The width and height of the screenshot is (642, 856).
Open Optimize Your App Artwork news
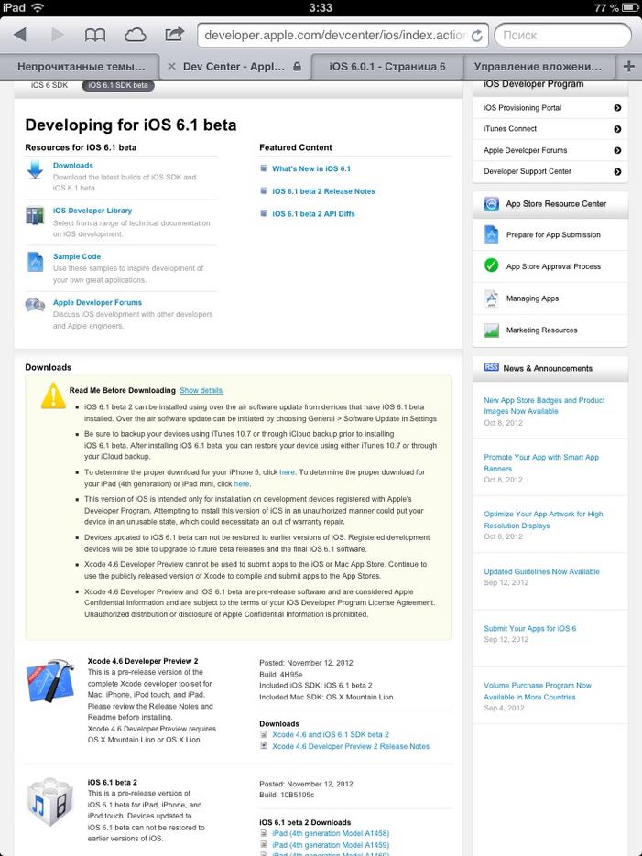pyautogui.click(x=543, y=520)
